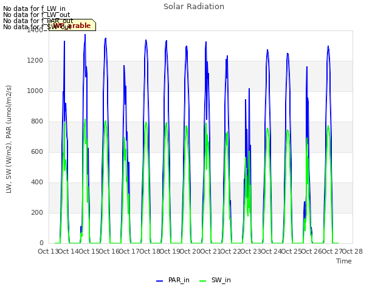Click the blue PAR_in legend swatch

159,281
